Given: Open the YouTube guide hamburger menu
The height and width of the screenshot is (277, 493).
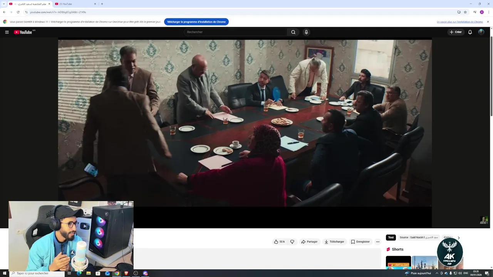Looking at the screenshot, I should point(7,32).
